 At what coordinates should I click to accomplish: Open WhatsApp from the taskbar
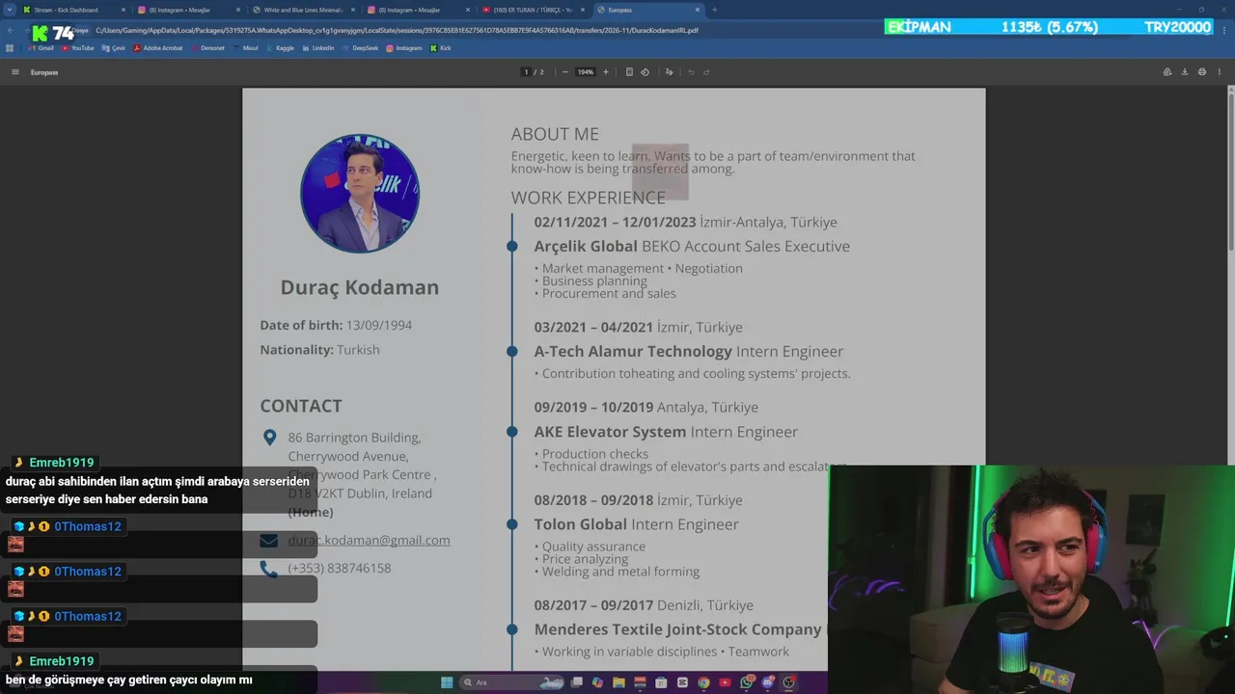(x=747, y=682)
